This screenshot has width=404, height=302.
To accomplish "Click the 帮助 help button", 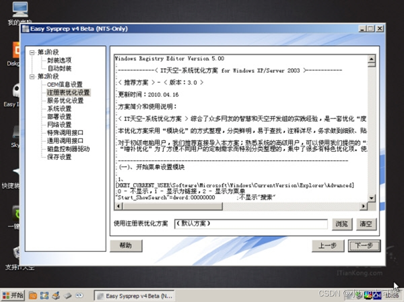I will (x=126, y=246).
